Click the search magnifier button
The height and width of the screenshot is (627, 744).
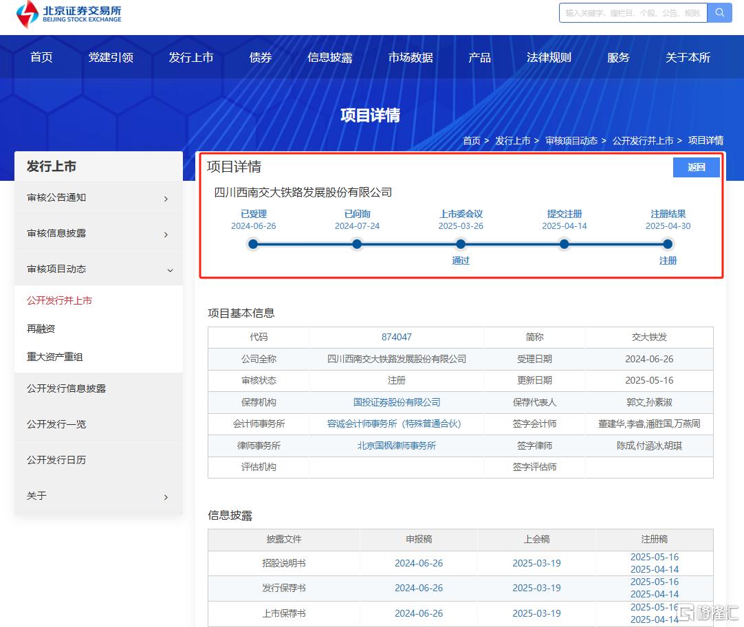pyautogui.click(x=719, y=13)
